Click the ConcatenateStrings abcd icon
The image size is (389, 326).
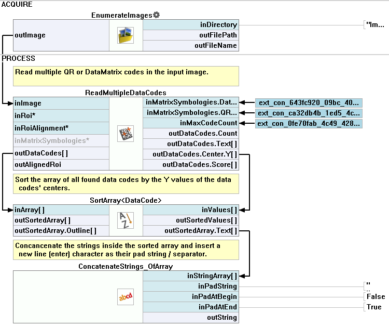(x=126, y=297)
